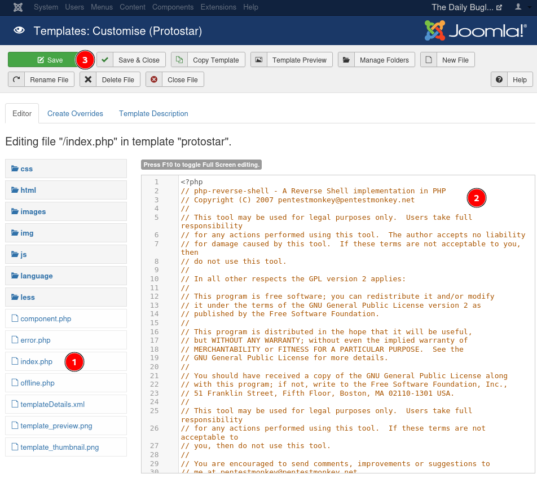Screen dimensions: 537x487
Task: Open the Components menu
Action: point(173,7)
